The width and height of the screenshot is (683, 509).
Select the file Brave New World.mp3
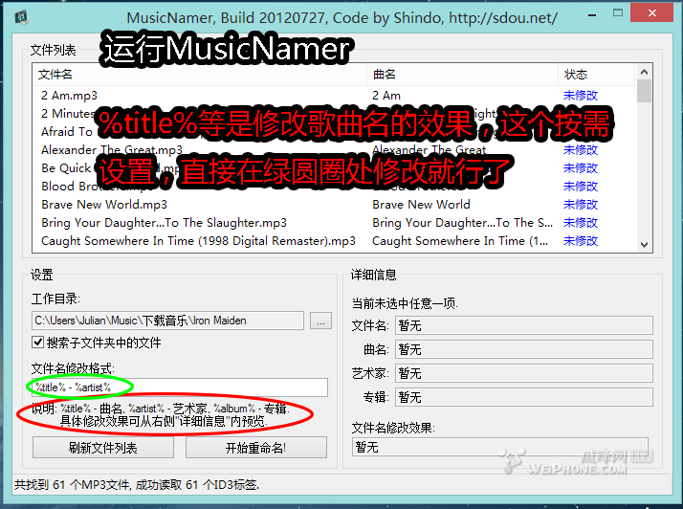[104, 205]
